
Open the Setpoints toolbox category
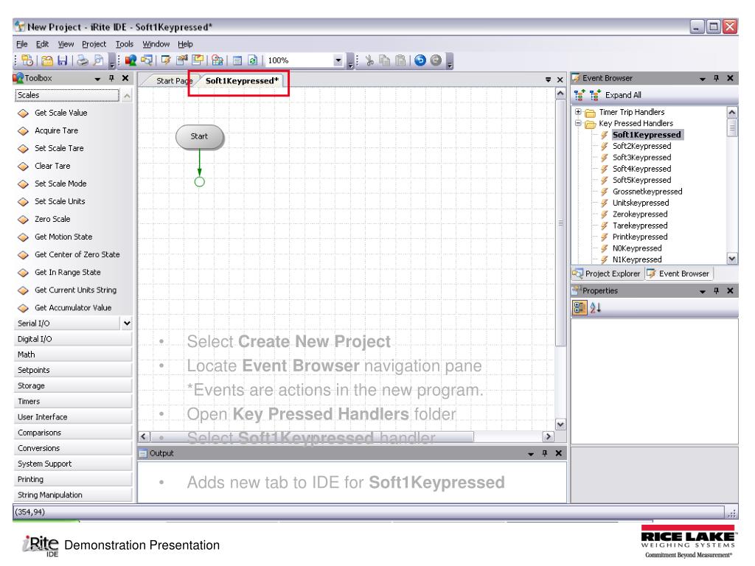(73, 370)
